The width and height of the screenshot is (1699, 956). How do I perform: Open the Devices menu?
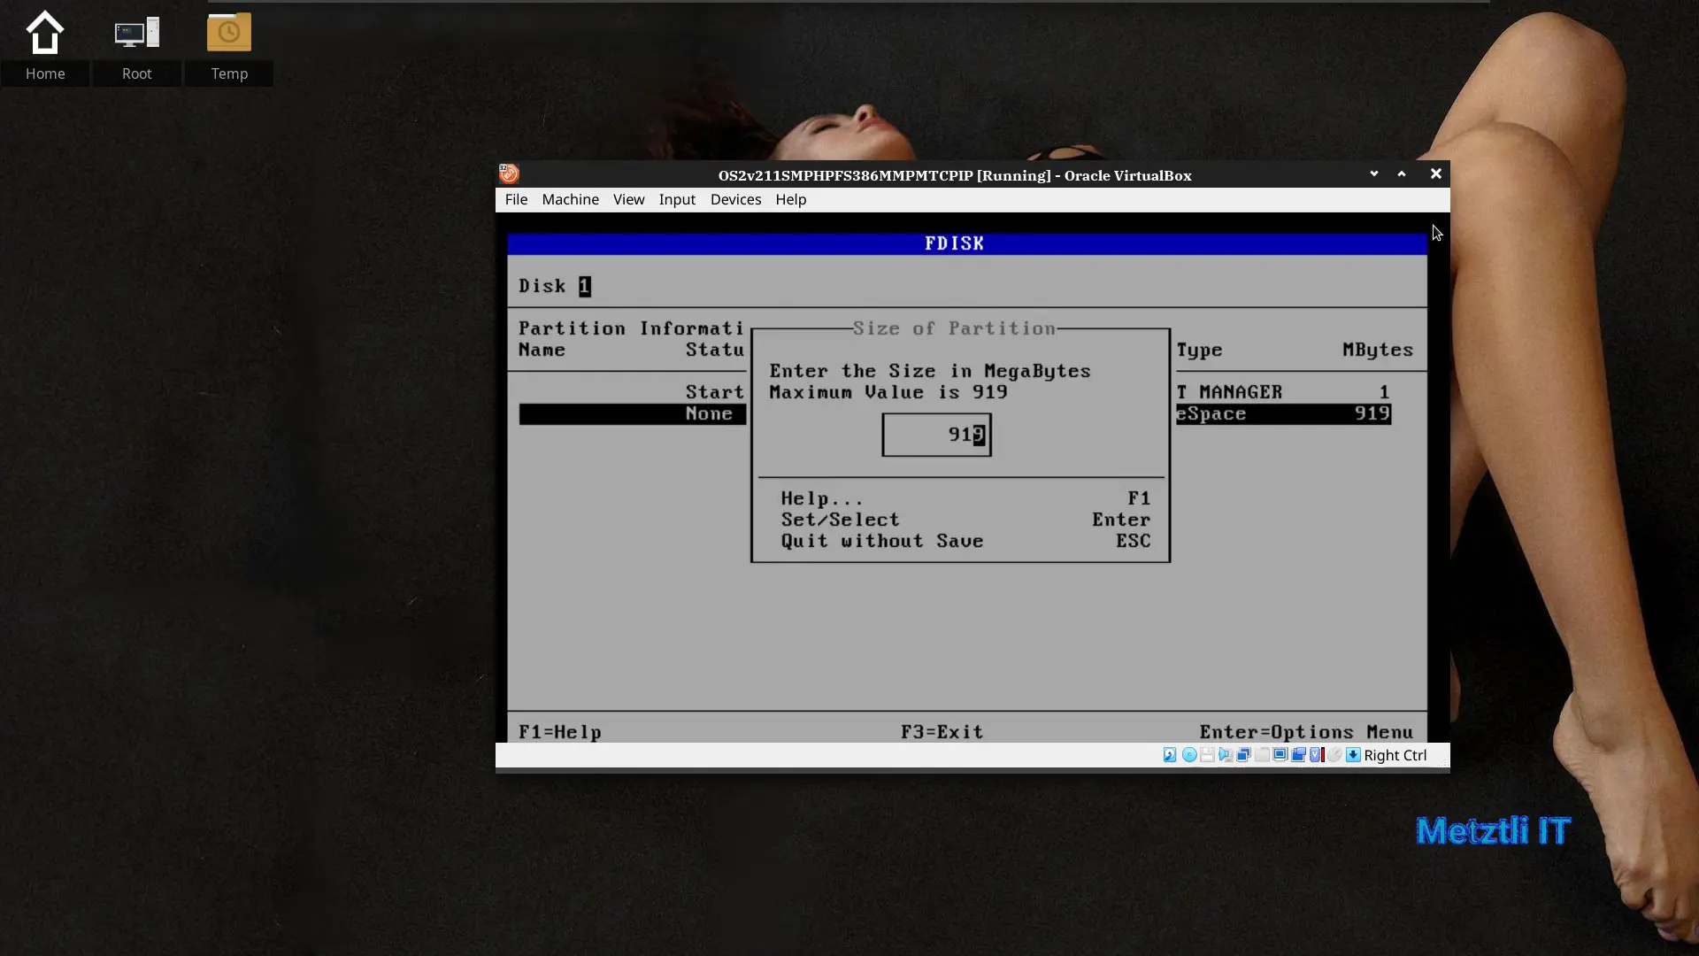(x=735, y=199)
